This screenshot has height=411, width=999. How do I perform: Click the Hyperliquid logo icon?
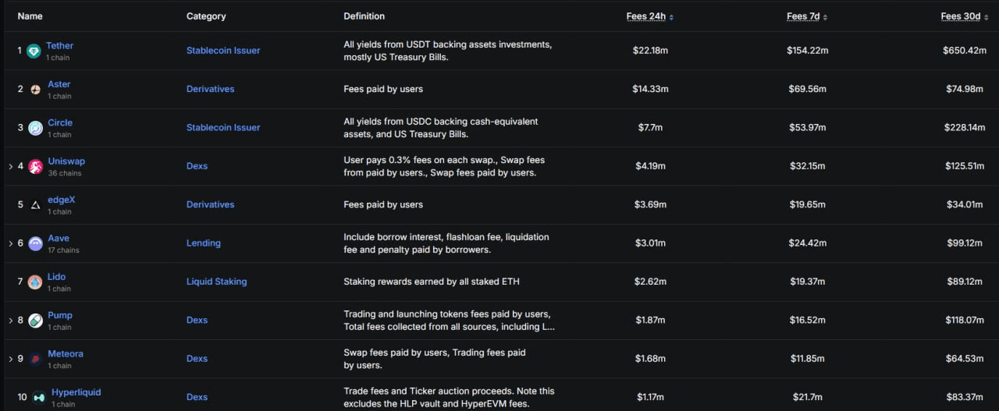pos(39,398)
